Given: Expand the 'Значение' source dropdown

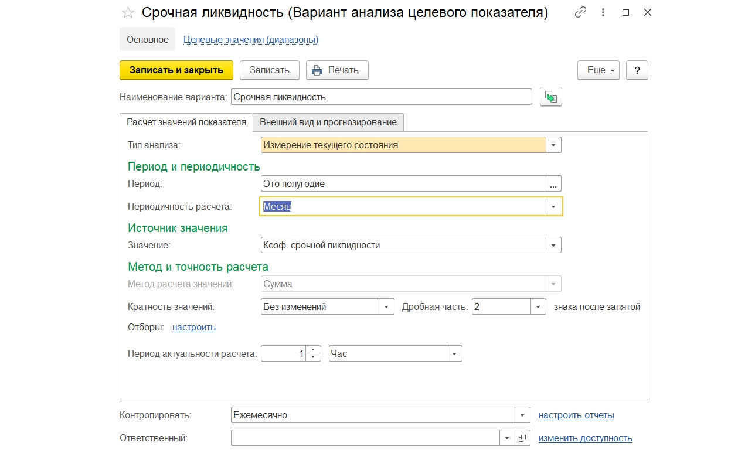Looking at the screenshot, I should click(x=553, y=246).
